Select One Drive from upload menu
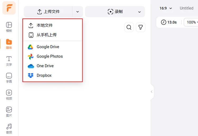 pyautogui.click(x=53, y=66)
